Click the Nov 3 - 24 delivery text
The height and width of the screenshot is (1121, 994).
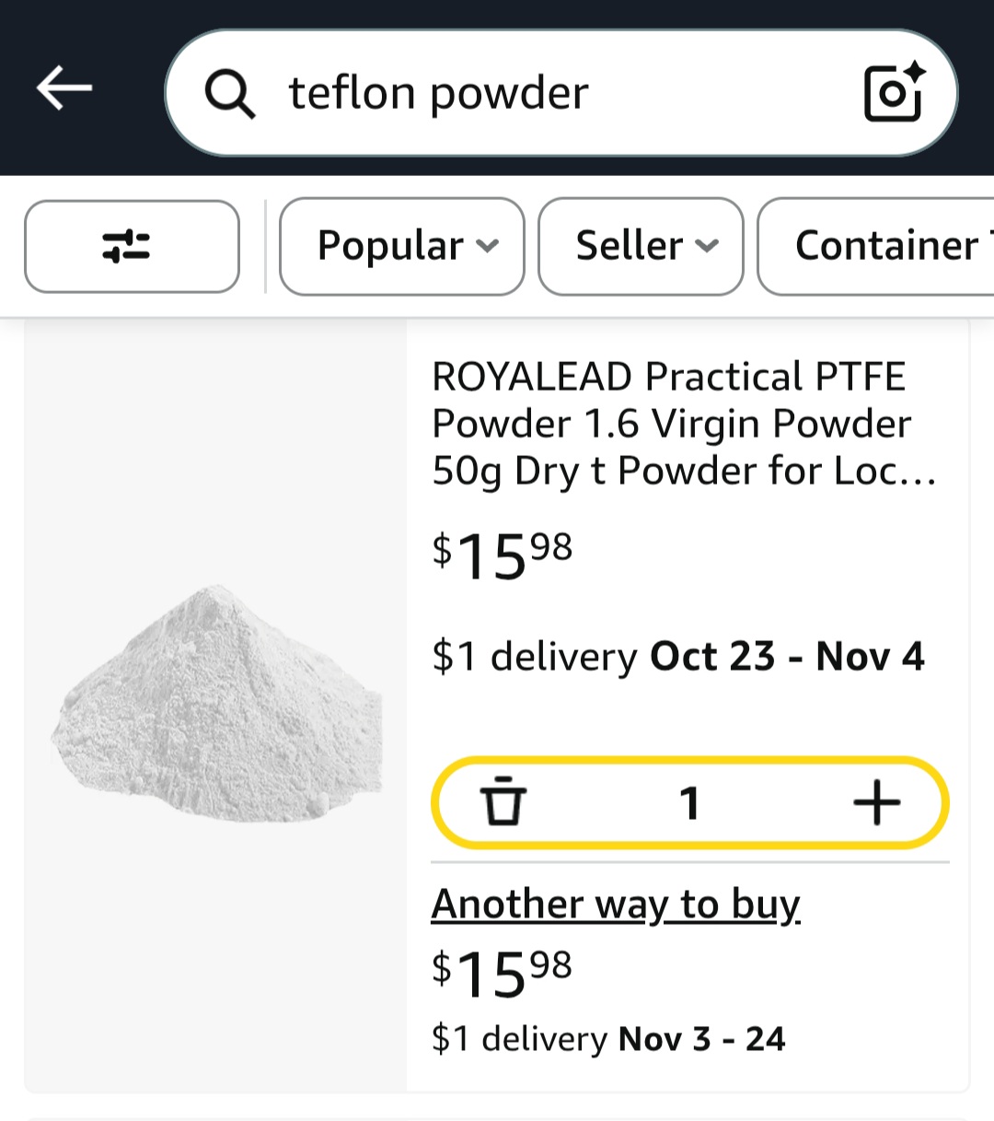tap(701, 1039)
